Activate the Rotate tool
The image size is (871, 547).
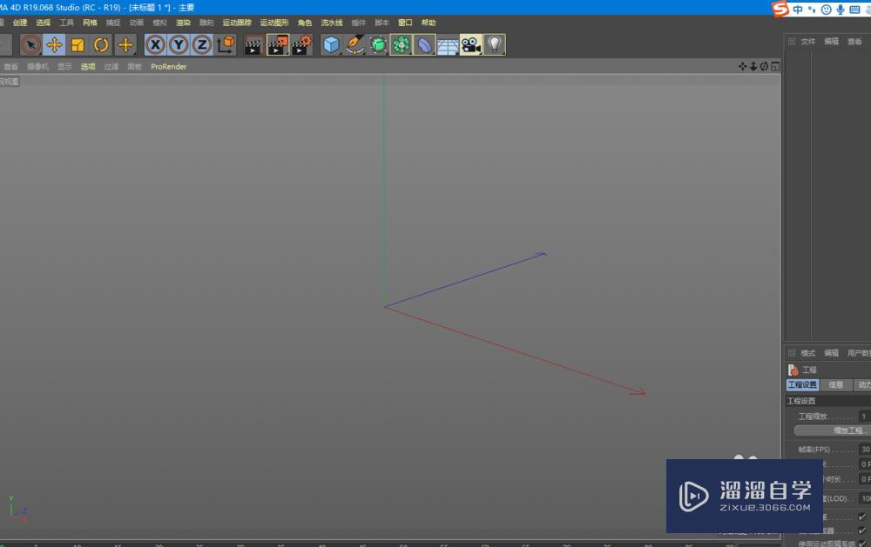point(101,45)
